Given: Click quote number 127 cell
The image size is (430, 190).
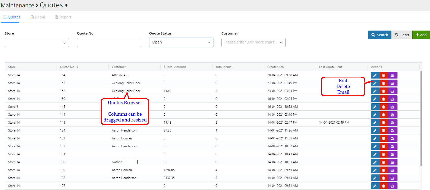Looking at the screenshot, I should 63,186.
